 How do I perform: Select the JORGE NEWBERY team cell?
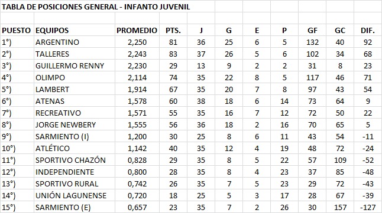pyautogui.click(x=75, y=124)
